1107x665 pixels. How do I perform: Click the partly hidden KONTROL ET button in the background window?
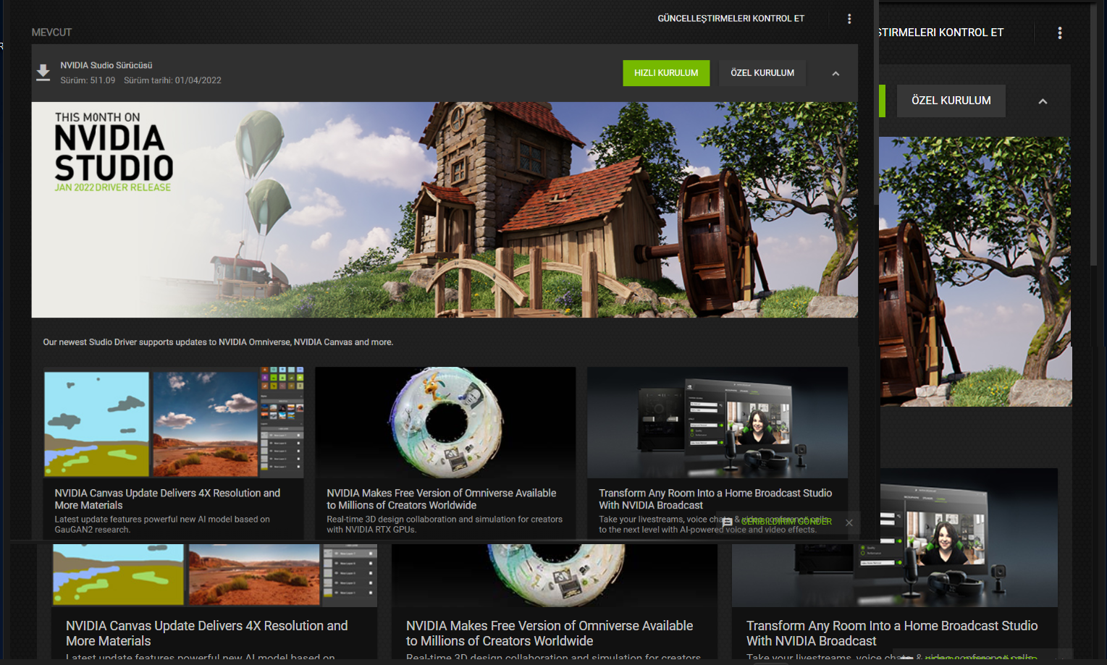click(x=941, y=33)
